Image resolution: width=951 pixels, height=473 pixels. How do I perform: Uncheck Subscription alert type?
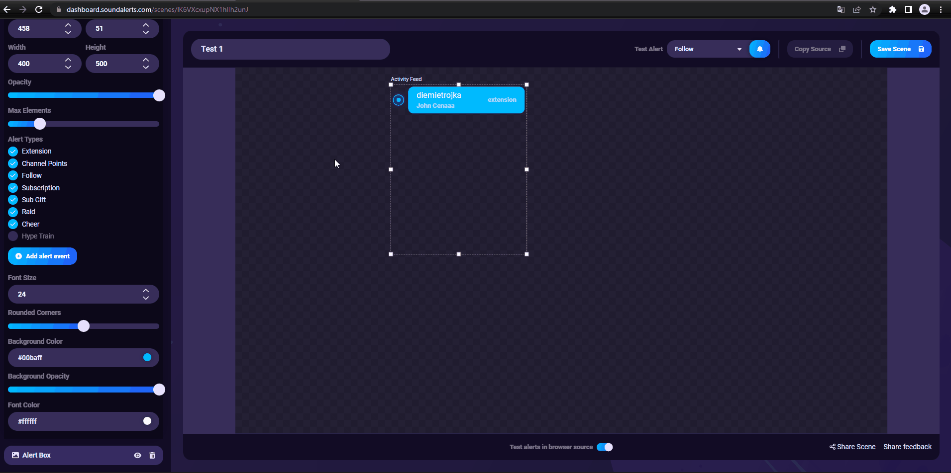pyautogui.click(x=13, y=188)
